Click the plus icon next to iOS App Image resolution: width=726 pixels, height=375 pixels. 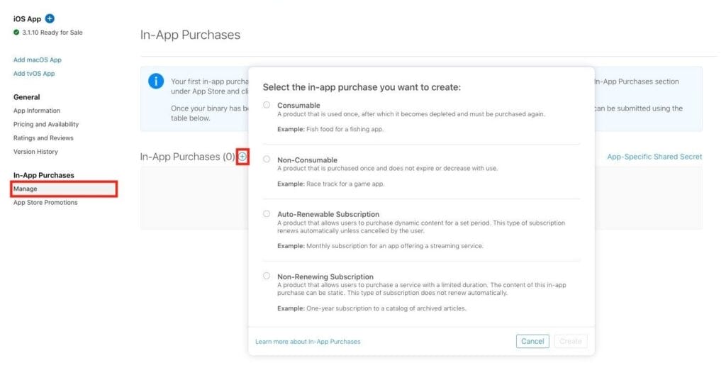[50, 18]
